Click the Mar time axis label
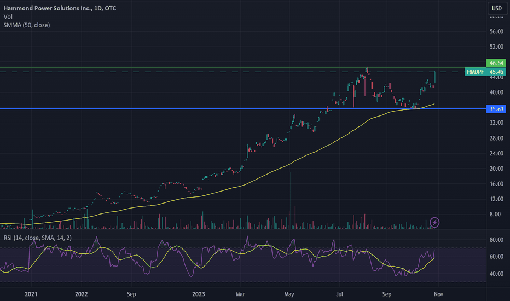Screen dimensions: 510x301 (x=240, y=294)
